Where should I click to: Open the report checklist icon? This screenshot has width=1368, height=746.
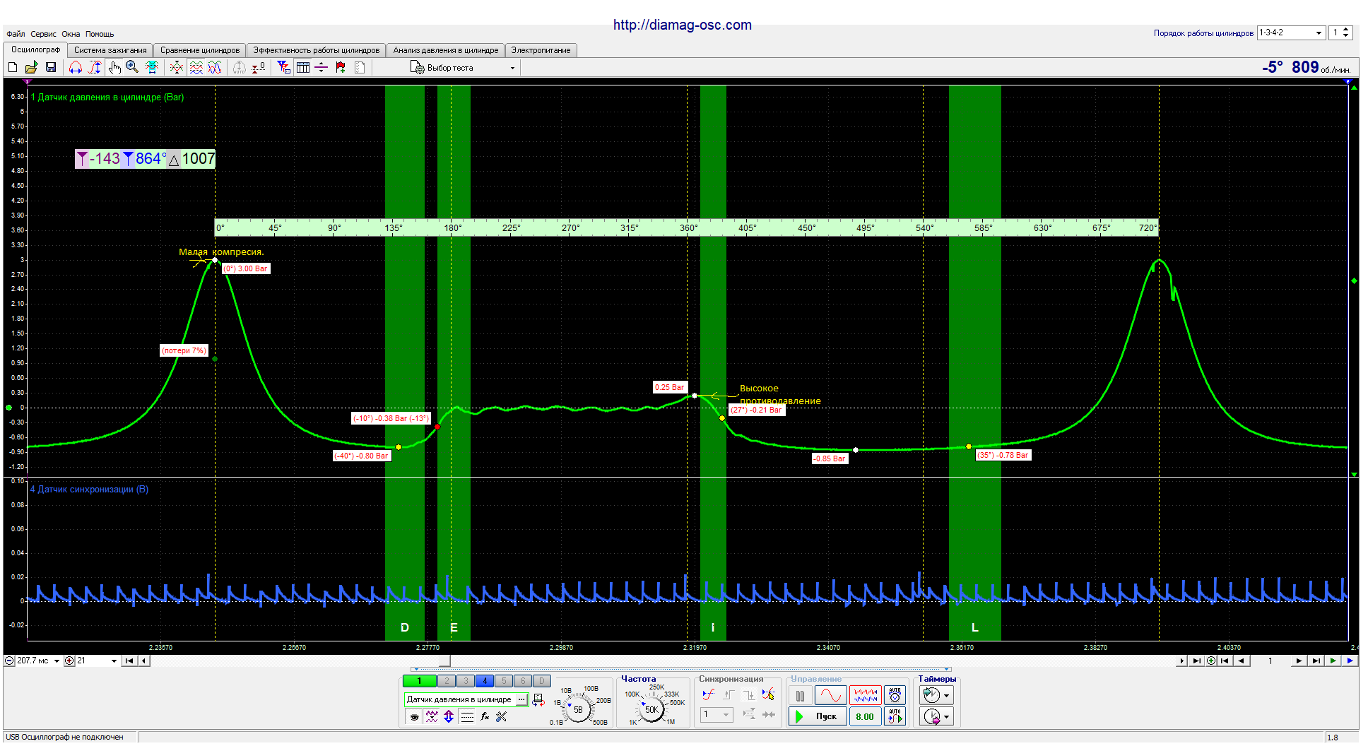click(360, 67)
